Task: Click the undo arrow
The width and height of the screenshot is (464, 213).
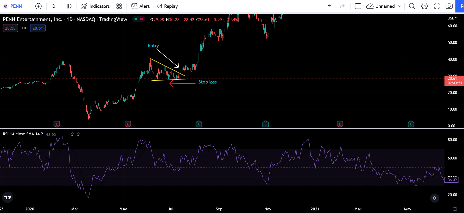Action: click(x=330, y=6)
